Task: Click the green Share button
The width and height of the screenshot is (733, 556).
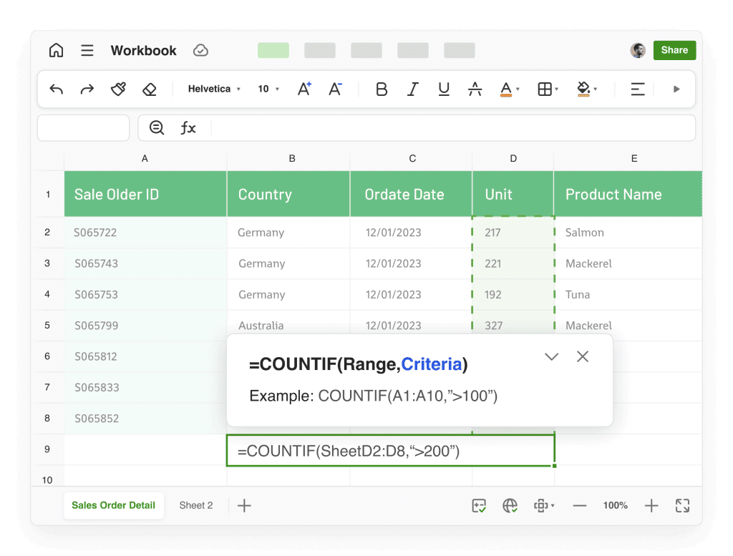Action: tap(674, 50)
